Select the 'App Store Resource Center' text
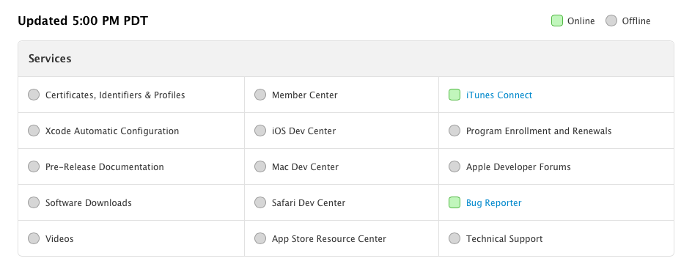The image size is (692, 275). click(329, 239)
